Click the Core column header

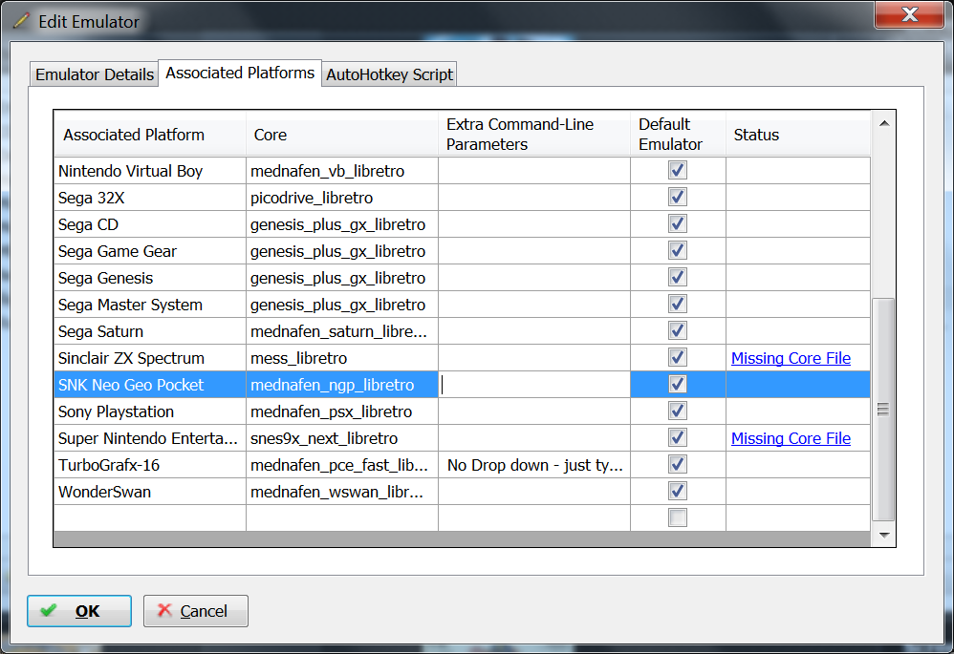click(x=342, y=135)
